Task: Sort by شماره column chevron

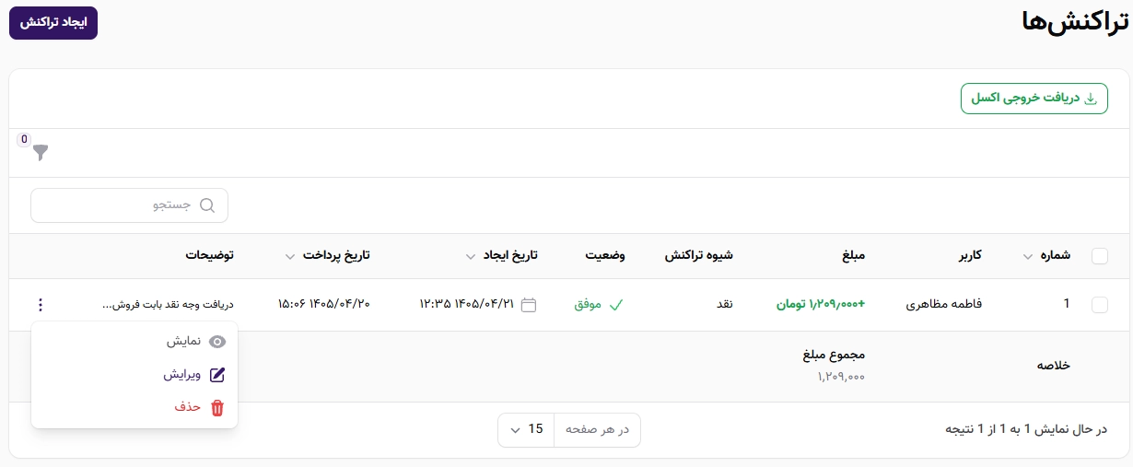Action: click(x=1029, y=257)
